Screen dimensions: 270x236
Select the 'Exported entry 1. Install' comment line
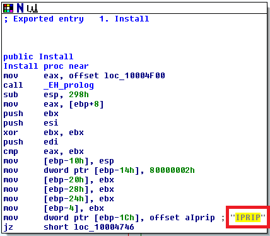point(76,19)
